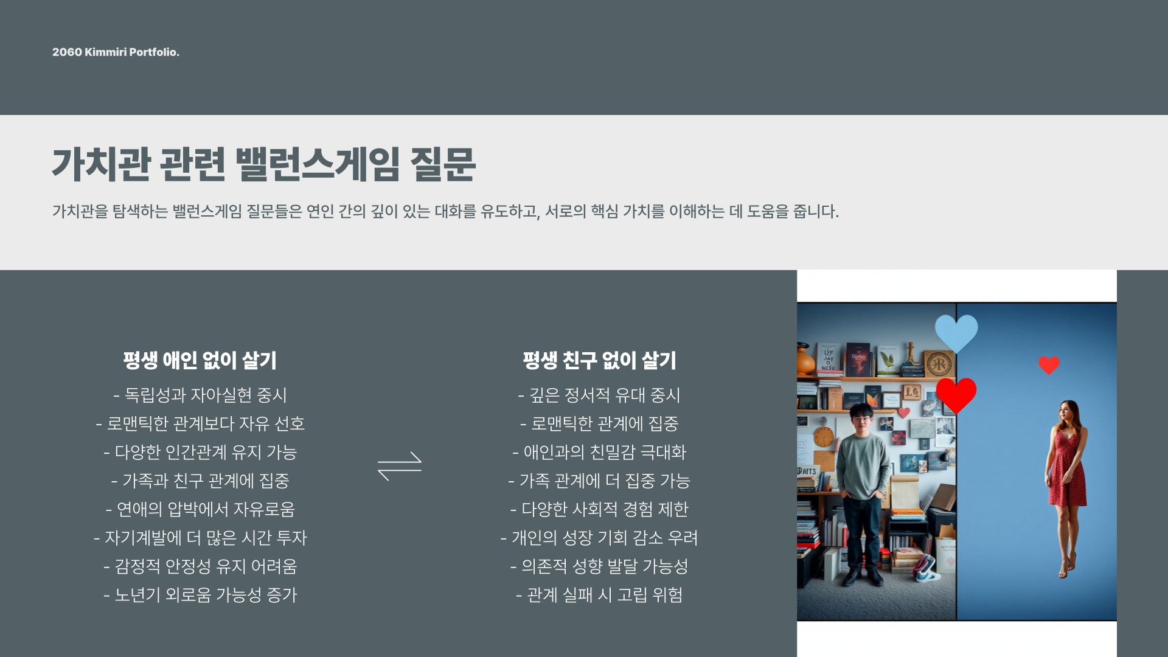Click the heading '평생 애인 없이 살기'
This screenshot has height=657, width=1168.
point(200,360)
